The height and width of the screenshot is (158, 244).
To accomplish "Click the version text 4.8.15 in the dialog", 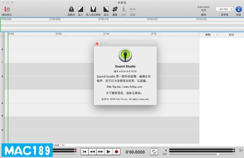I will tap(125, 71).
